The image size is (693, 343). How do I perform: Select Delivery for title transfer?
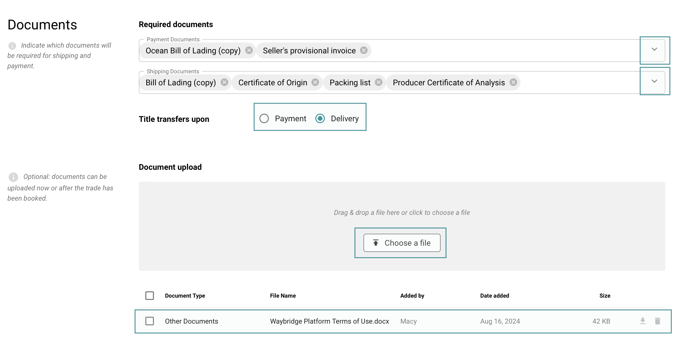click(x=320, y=118)
